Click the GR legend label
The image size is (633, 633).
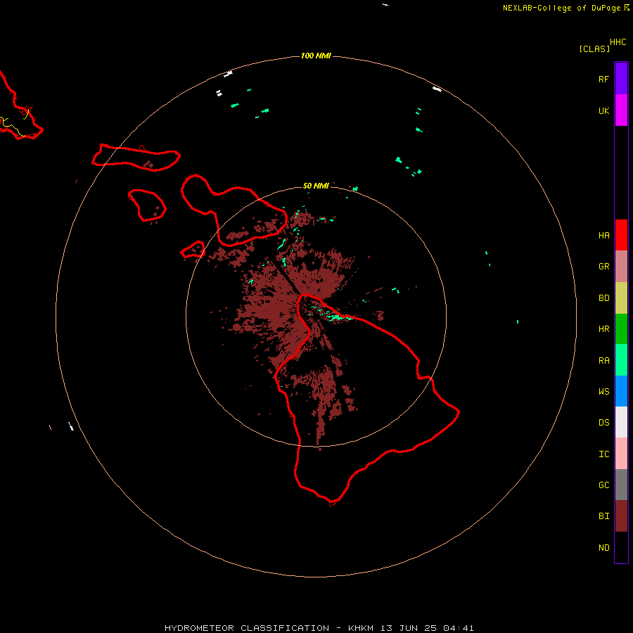point(604,267)
